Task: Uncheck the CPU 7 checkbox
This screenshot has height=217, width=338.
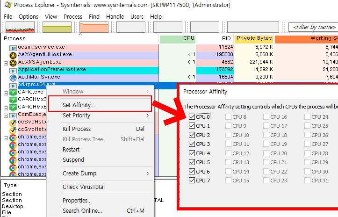Action: [192, 181]
